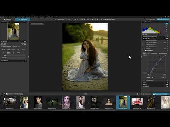This screenshot has width=170, height=127.
Task: Toggle side-by-side view icon
Action: tap(69, 19)
